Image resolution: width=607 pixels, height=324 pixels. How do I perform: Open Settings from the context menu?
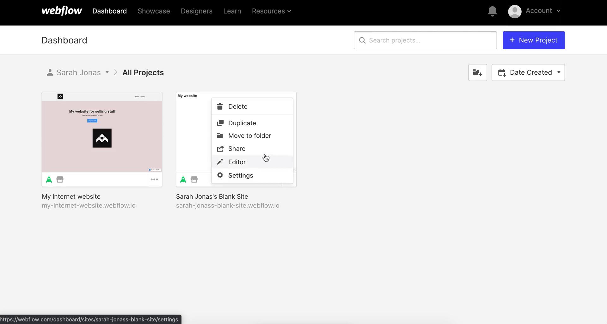[252, 175]
